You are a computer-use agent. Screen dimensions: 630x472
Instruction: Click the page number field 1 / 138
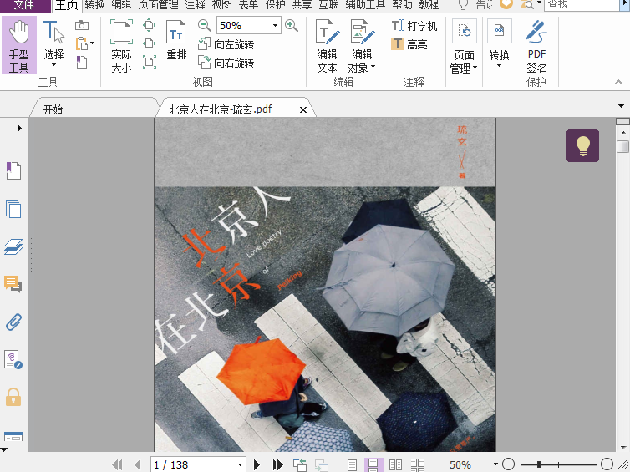[198, 464]
